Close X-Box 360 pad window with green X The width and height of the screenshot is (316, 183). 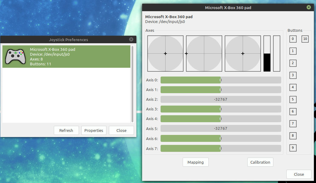click(x=309, y=7)
